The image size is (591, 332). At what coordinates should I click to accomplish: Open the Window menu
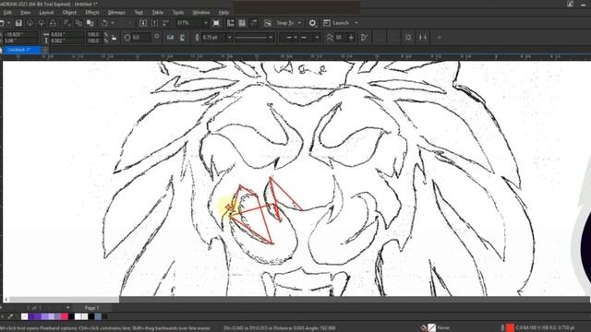point(201,12)
